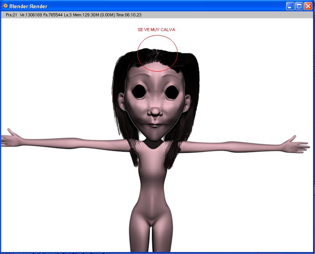Click the Blender:Render title bar text
Viewport: 315px width, 254px height.
(28, 6)
